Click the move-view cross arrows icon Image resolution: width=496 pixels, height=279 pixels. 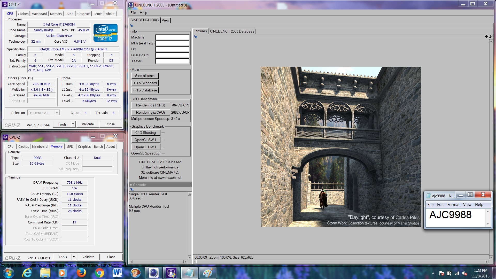(x=486, y=37)
